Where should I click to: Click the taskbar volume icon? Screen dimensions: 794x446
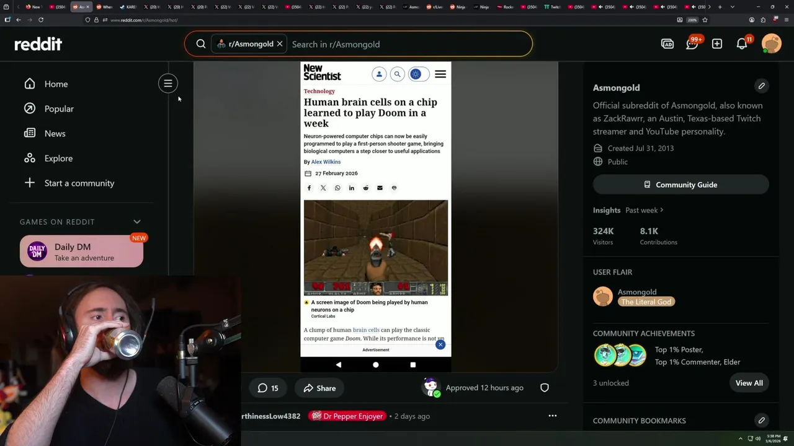(758, 439)
